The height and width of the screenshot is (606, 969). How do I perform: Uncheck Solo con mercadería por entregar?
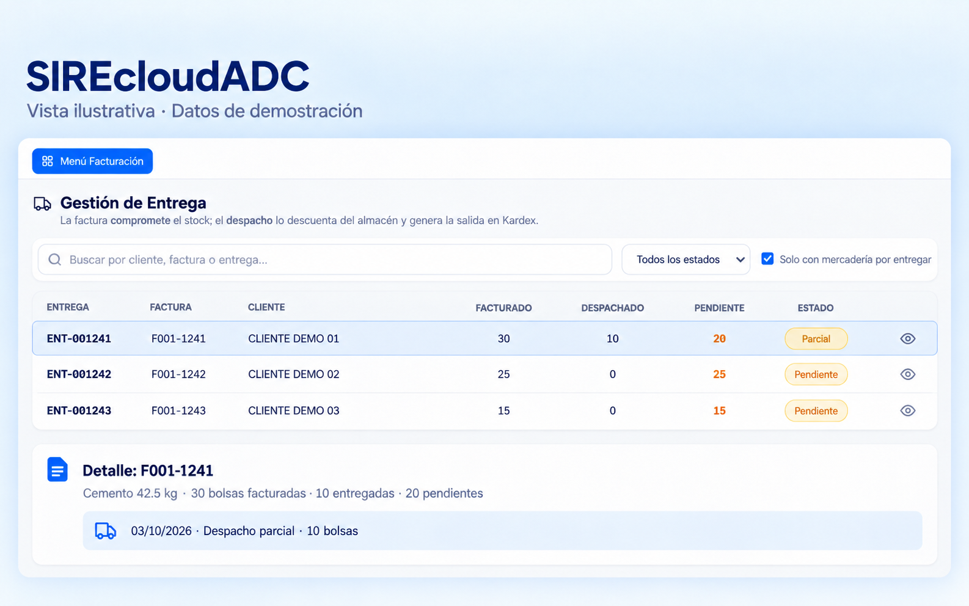point(767,258)
